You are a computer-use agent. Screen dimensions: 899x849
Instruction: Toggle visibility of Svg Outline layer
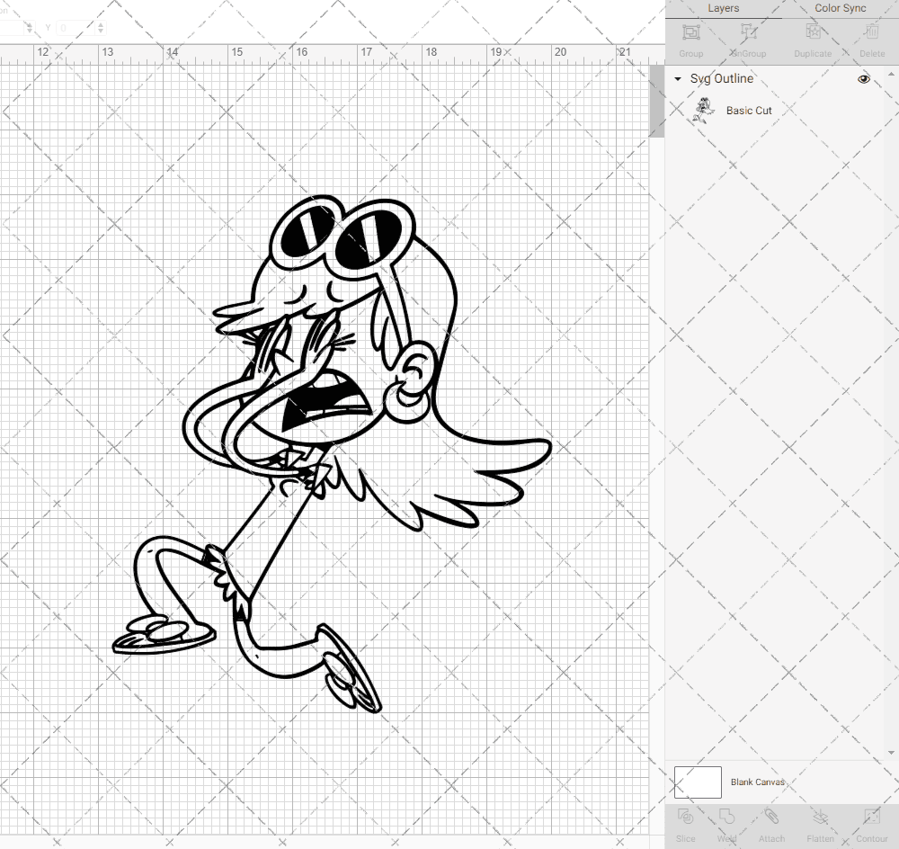tap(863, 79)
